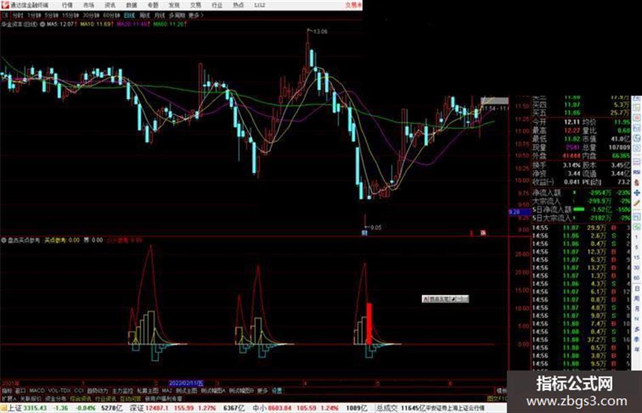Open the 资讯 menu
642x413 pixels.
110,5
